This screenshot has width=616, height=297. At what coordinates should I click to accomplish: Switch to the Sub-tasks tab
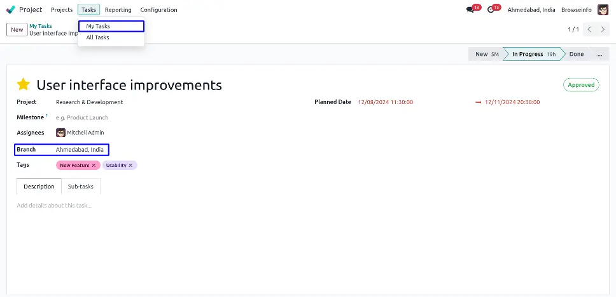coord(81,187)
